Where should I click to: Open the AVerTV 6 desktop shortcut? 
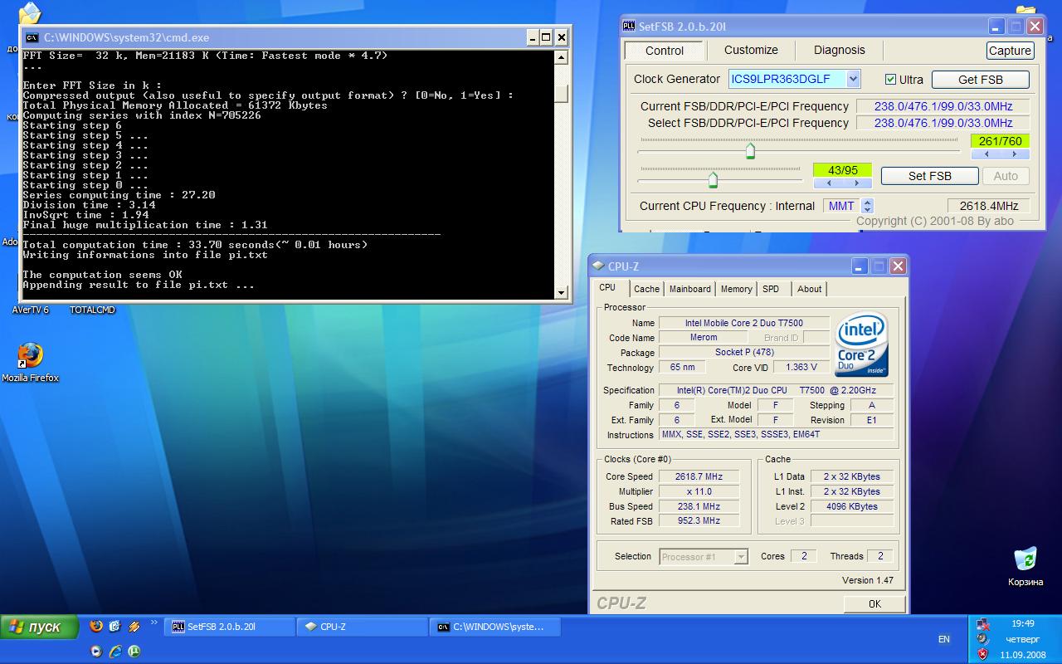click(31, 310)
